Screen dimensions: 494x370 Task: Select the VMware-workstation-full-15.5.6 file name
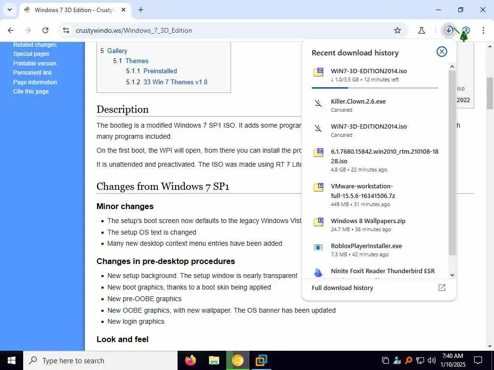363,191
